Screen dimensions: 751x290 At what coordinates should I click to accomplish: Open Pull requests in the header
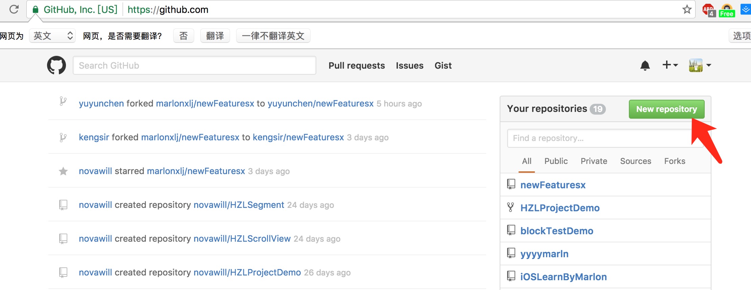[357, 66]
